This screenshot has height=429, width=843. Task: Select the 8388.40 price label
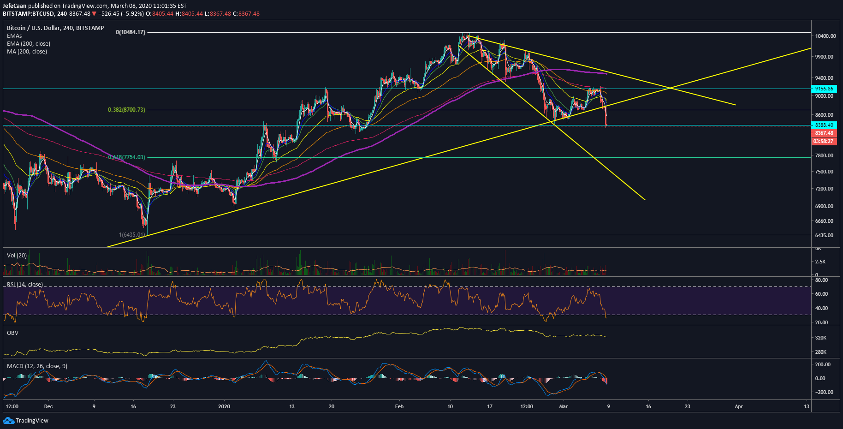pyautogui.click(x=824, y=125)
